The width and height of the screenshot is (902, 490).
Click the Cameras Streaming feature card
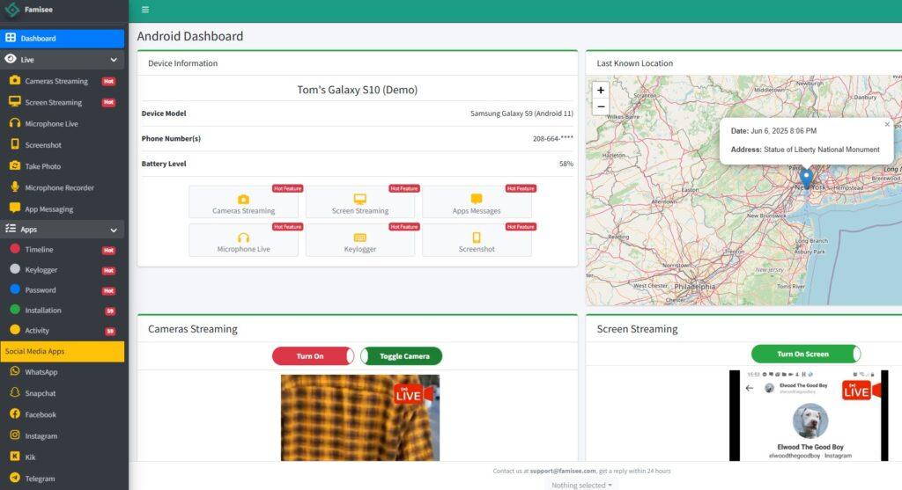pyautogui.click(x=243, y=201)
